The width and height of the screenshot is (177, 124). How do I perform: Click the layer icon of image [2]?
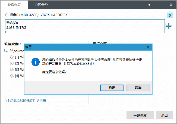pyautogui.click(x=11, y=63)
